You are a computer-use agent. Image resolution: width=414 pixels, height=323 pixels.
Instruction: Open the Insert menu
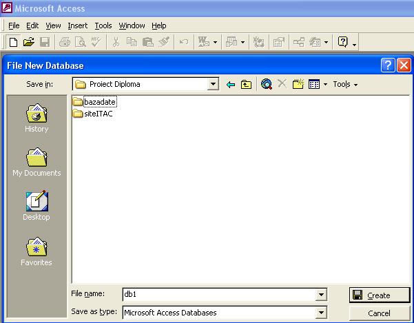click(78, 25)
